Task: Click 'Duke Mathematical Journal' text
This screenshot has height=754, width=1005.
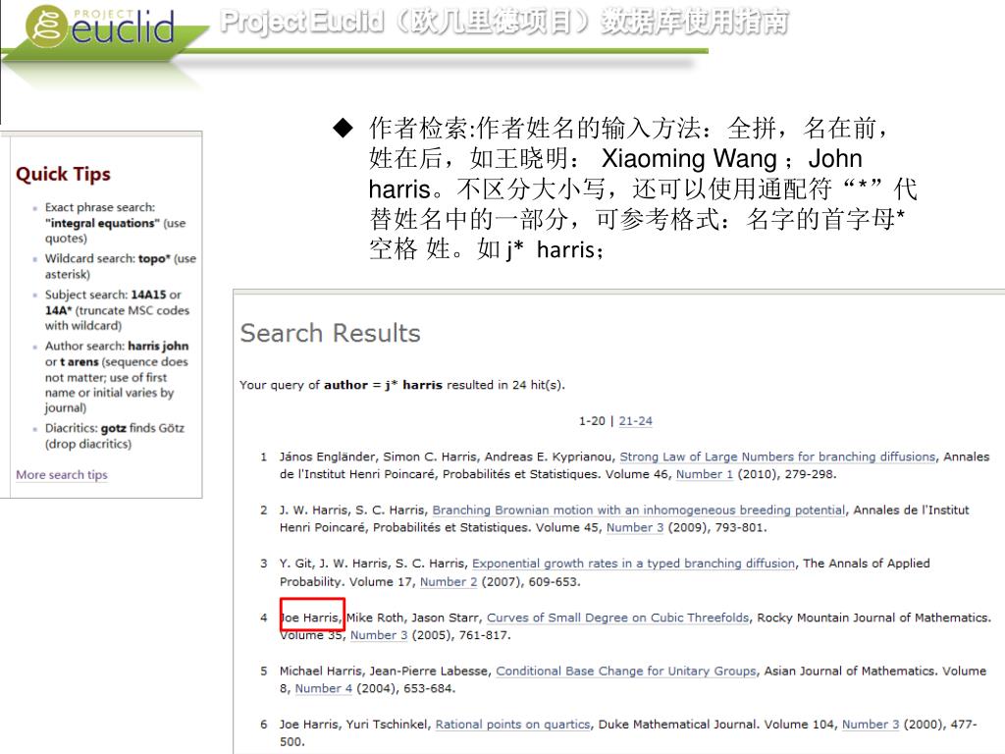Action: pos(678,724)
